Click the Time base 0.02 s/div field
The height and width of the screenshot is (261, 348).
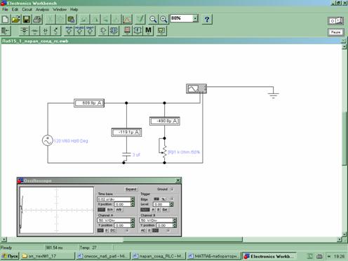tap(114, 199)
